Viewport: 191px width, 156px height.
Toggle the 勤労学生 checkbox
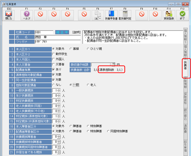[53, 54]
